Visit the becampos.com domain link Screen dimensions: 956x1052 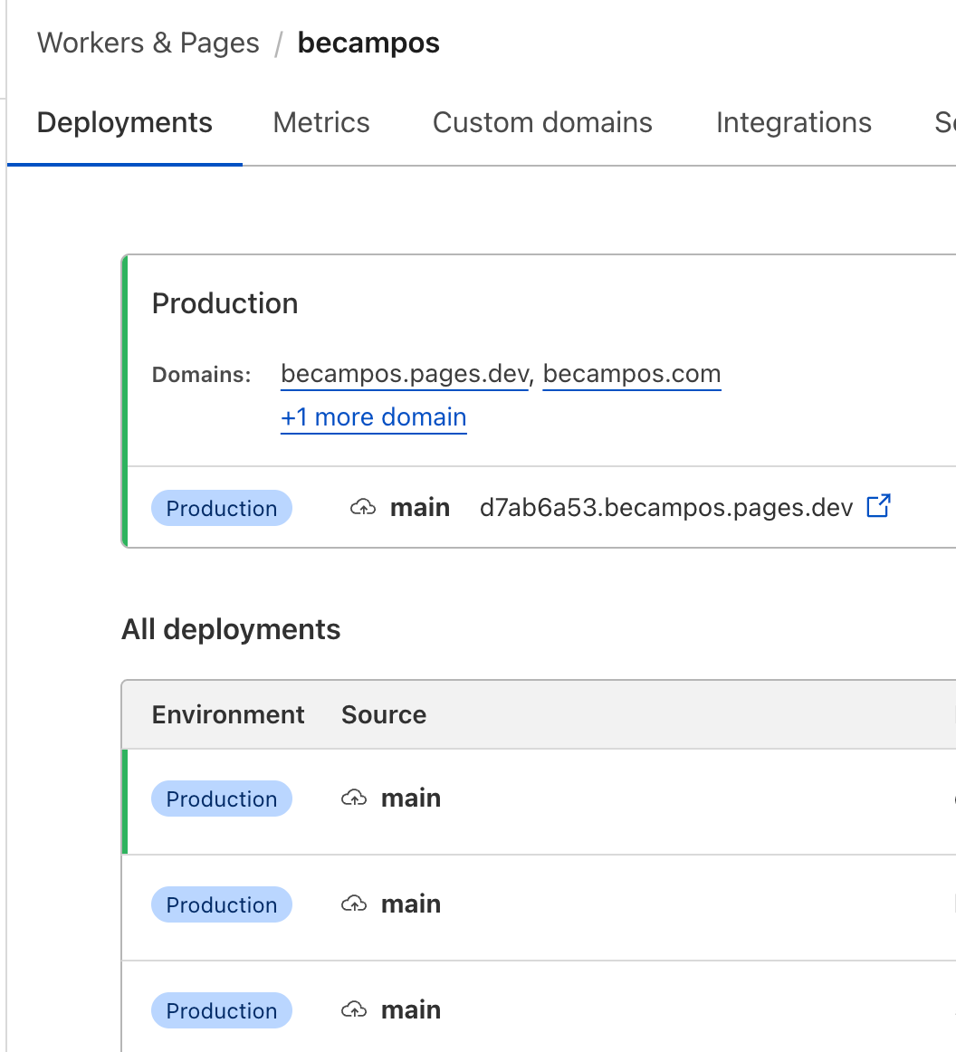pos(632,374)
